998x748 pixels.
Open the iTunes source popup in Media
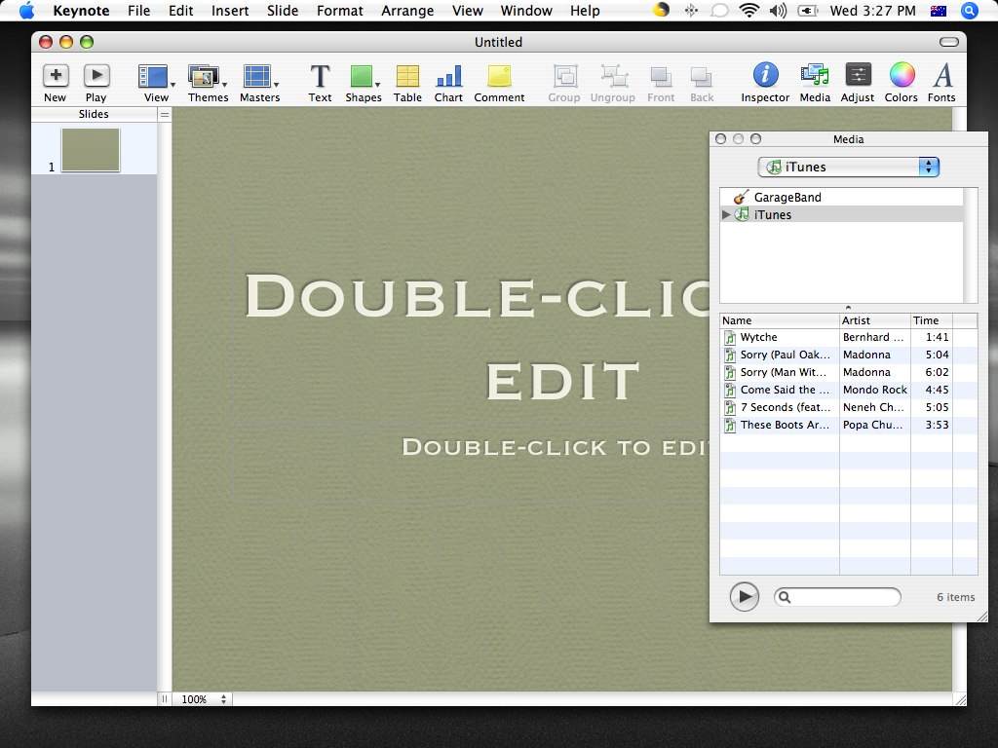(x=849, y=168)
